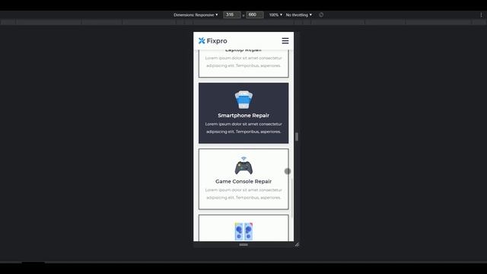Click the Game Console Repair heading

[x=243, y=181]
